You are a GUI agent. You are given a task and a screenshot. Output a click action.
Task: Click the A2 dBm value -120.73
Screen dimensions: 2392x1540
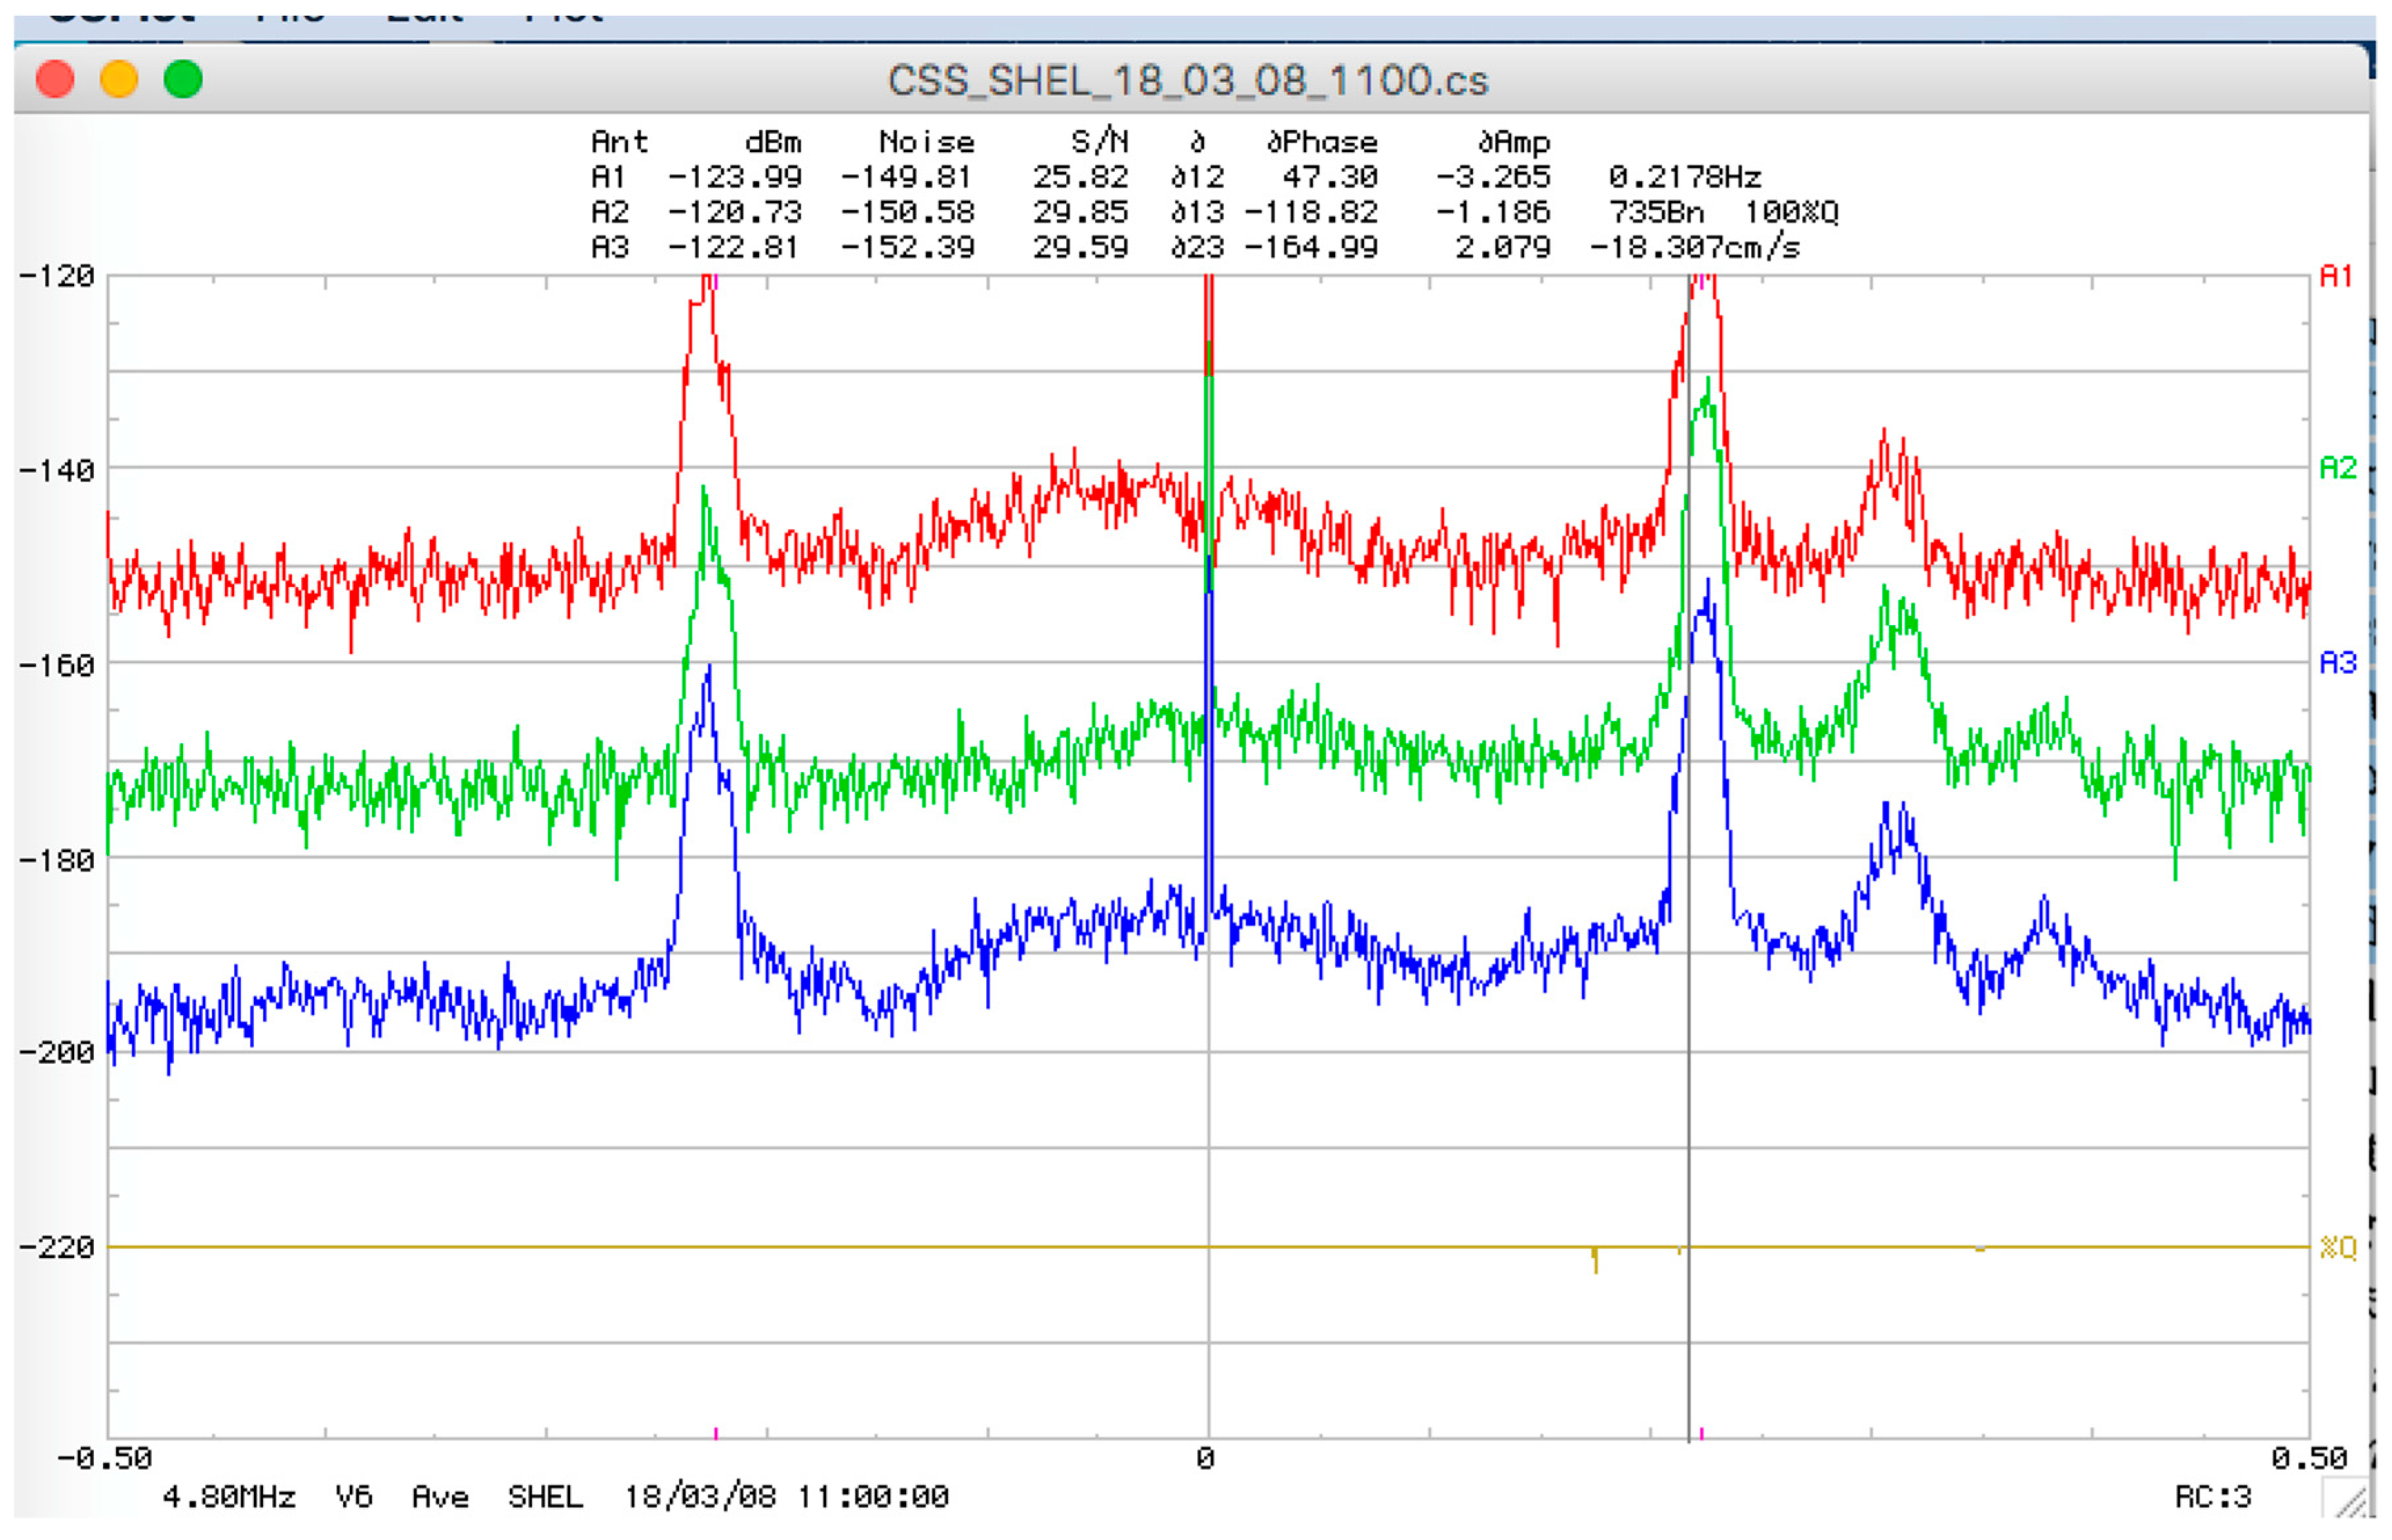tap(735, 213)
